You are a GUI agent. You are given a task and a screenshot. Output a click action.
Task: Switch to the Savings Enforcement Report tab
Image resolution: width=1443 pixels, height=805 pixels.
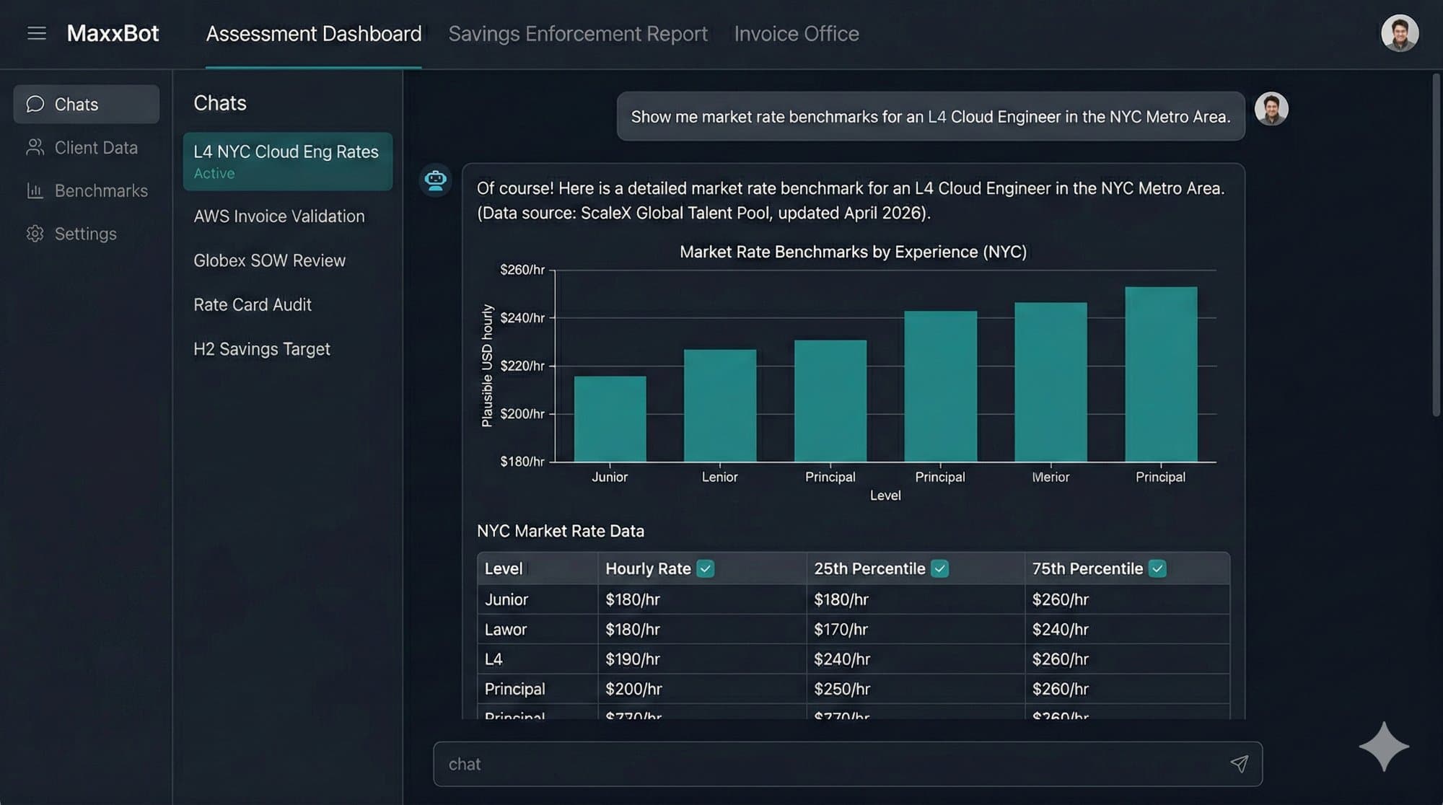pyautogui.click(x=578, y=33)
